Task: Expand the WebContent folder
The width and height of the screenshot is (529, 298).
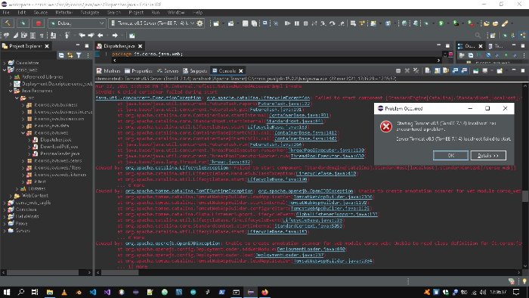Action: tap(11, 196)
